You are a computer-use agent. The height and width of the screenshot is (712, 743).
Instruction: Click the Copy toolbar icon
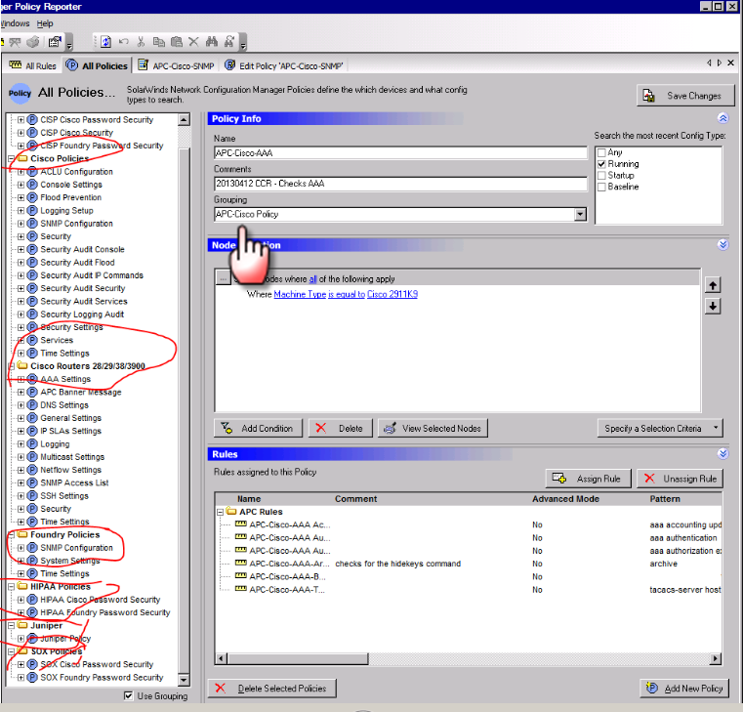click(x=159, y=42)
